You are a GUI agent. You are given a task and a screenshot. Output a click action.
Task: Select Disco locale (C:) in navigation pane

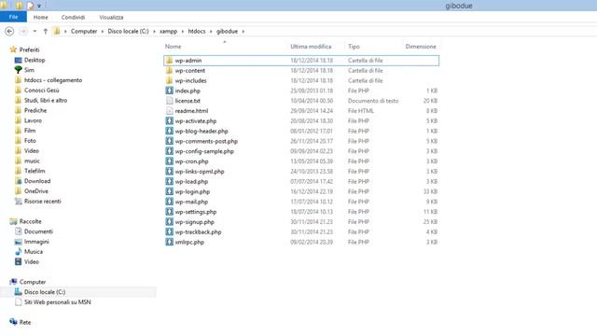45,292
